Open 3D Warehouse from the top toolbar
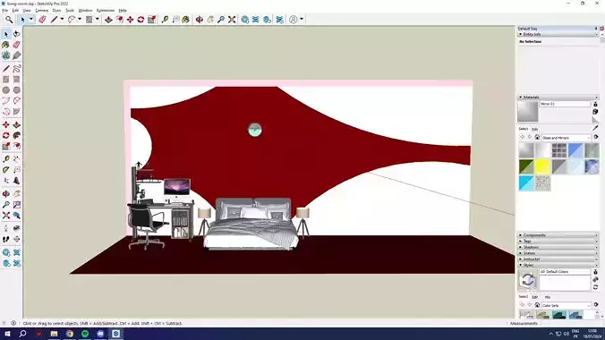605x340 pixels. coord(245,20)
